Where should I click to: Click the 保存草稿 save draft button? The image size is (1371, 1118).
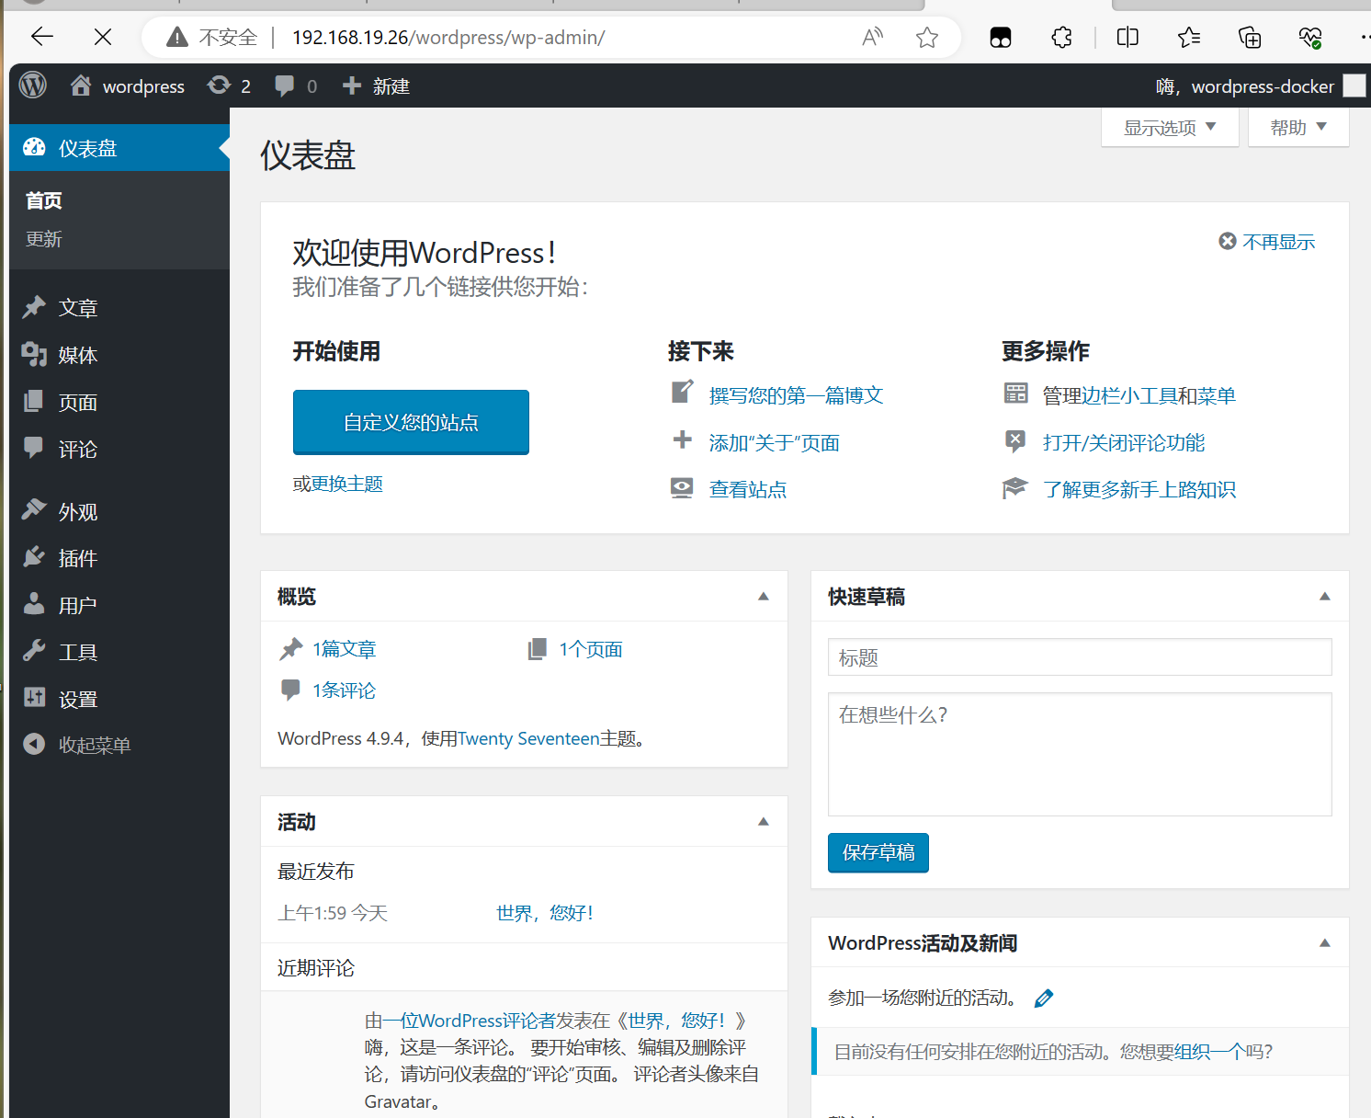click(878, 852)
